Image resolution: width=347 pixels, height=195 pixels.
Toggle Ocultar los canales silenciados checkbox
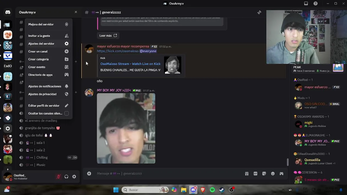coord(66,113)
